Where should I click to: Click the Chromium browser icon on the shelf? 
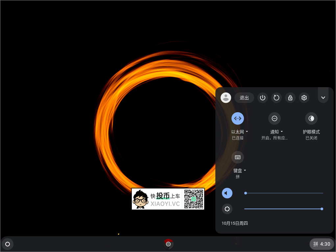pyautogui.click(x=168, y=244)
